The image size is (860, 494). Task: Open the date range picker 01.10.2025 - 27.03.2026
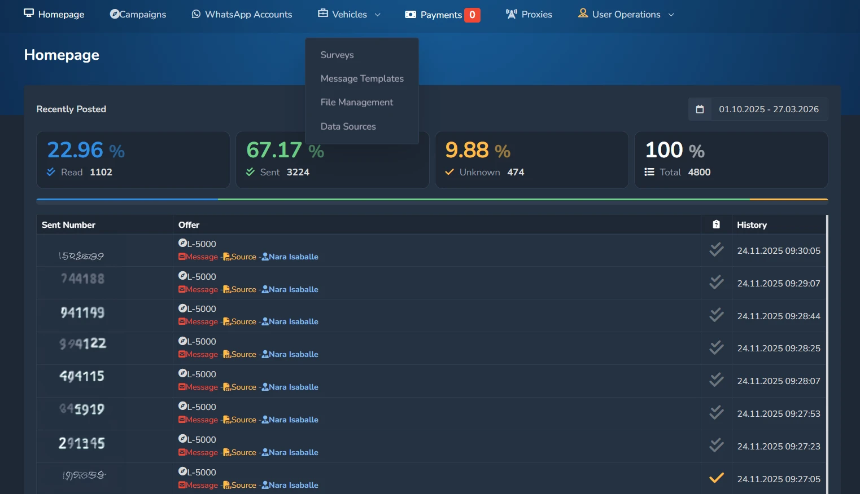pos(768,109)
